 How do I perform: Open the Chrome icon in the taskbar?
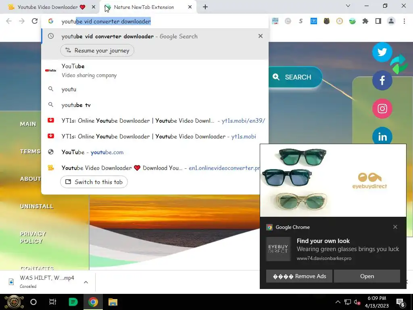[x=93, y=302]
